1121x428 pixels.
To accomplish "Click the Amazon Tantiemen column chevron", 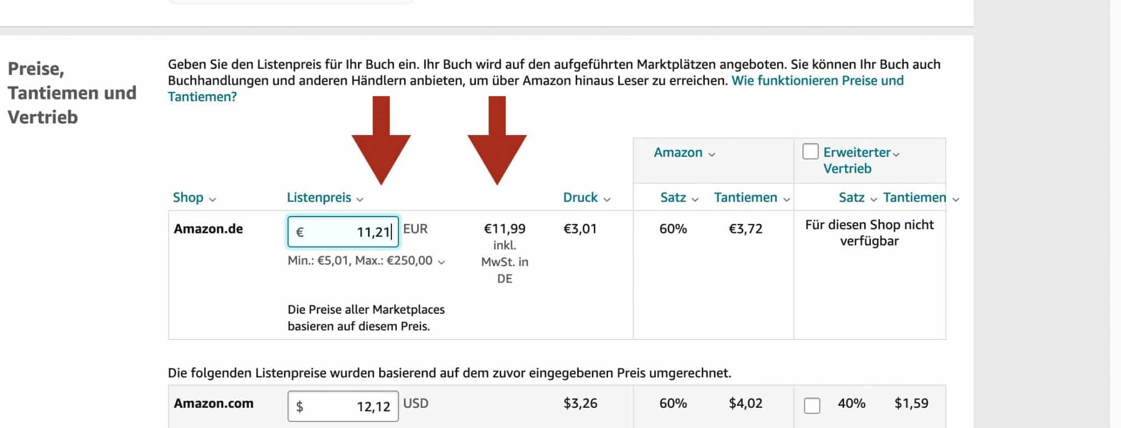I will 787,199.
